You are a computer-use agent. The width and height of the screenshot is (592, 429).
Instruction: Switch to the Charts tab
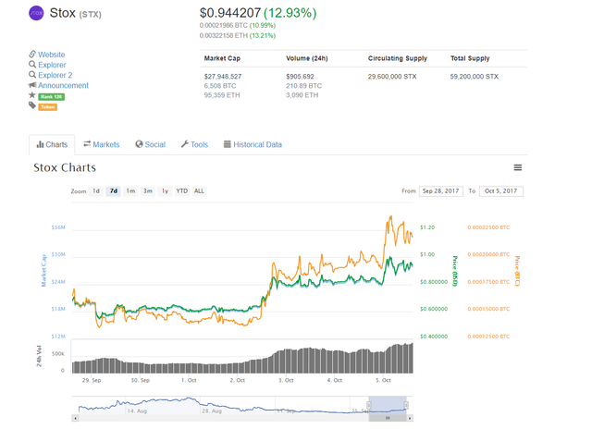52,145
